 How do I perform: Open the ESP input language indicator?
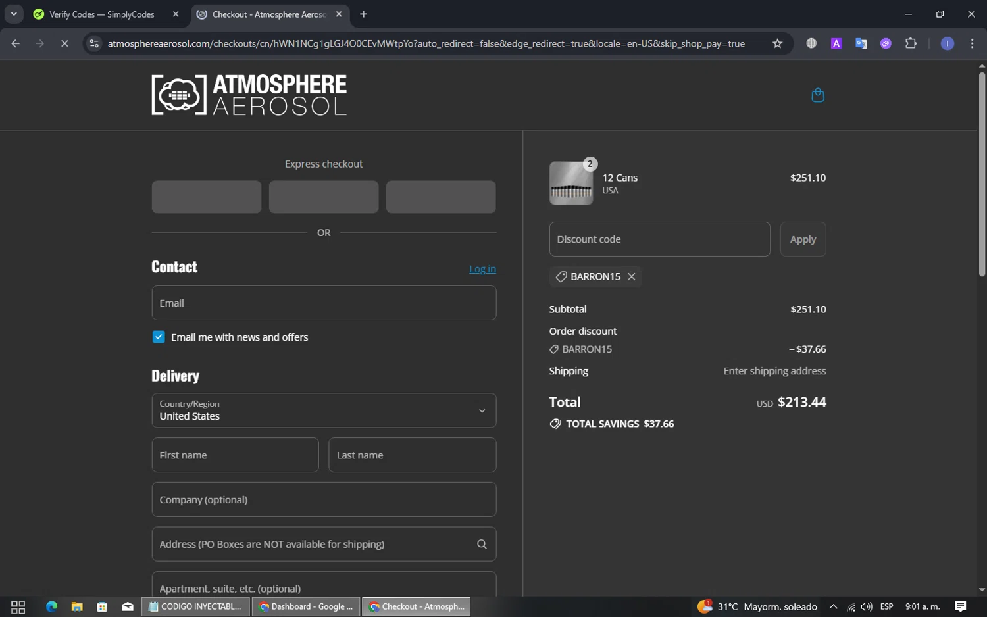click(x=886, y=606)
